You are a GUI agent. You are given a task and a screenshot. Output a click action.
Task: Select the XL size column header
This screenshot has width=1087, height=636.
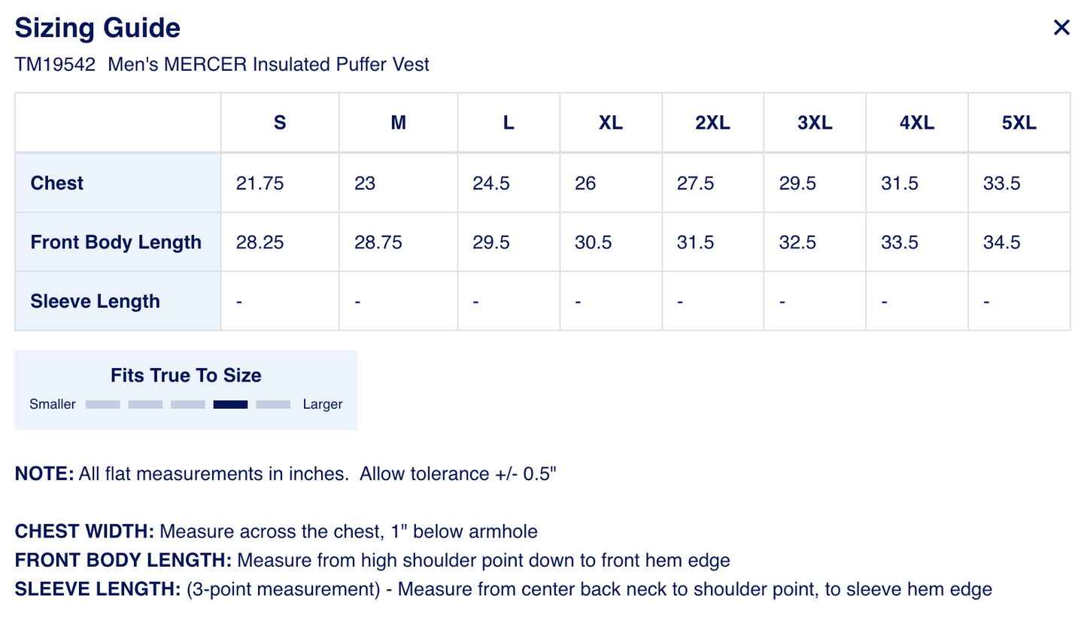point(611,123)
